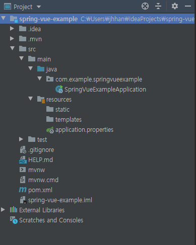Click the Maven m icon of pom.xml
This screenshot has height=245, width=196.
click(23, 190)
